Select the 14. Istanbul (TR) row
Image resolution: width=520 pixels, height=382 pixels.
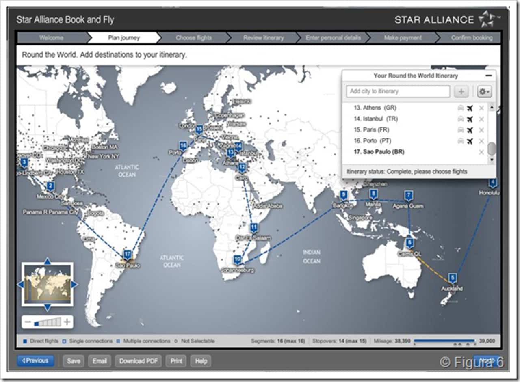coord(415,119)
